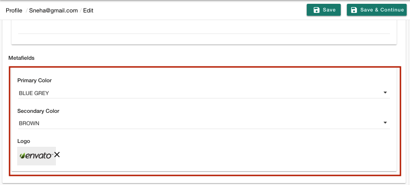This screenshot has width=410, height=185.
Task: Open the Sneha@gmail.com breadcrumb
Action: (54, 11)
